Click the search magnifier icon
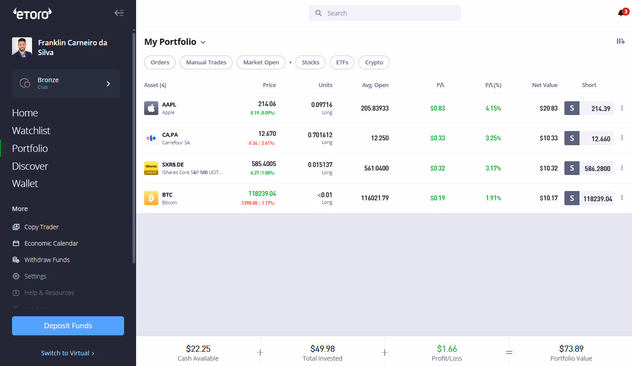The width and height of the screenshot is (632, 366). tap(318, 13)
